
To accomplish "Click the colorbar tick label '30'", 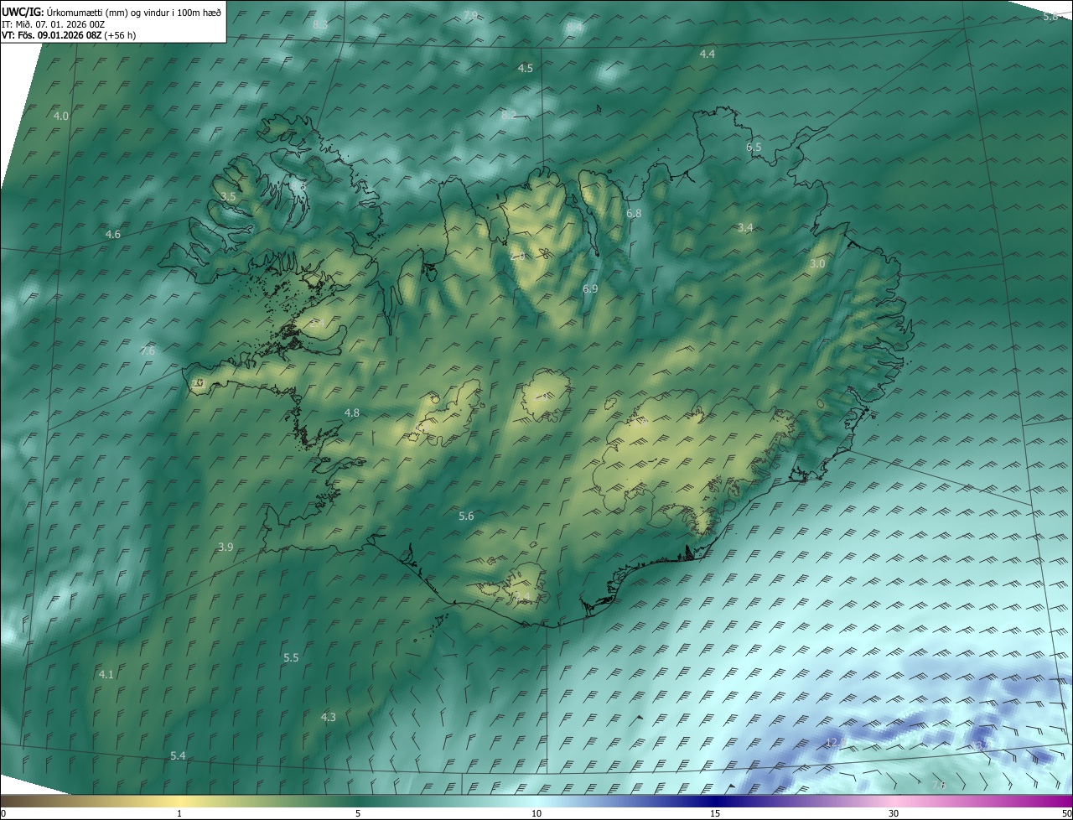I will pos(894,813).
